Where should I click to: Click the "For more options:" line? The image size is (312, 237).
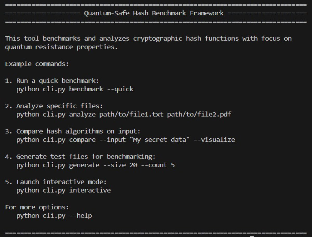click(x=37, y=207)
